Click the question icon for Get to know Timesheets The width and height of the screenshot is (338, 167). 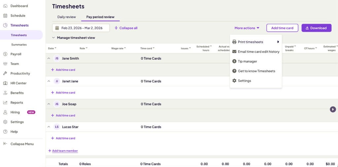(234, 71)
